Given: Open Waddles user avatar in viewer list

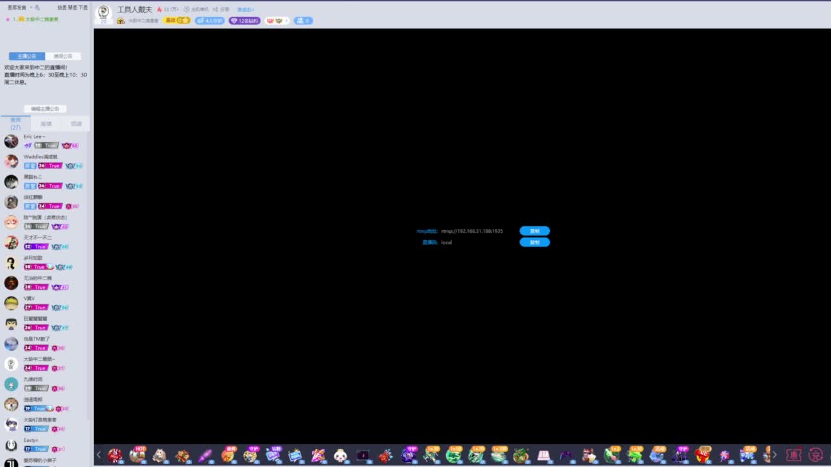Looking at the screenshot, I should click(11, 162).
